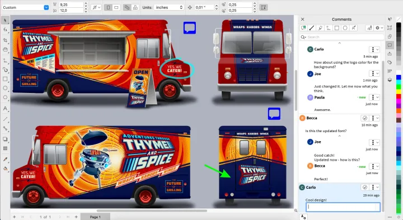Collapse the top comment thread replies

point(340,43)
